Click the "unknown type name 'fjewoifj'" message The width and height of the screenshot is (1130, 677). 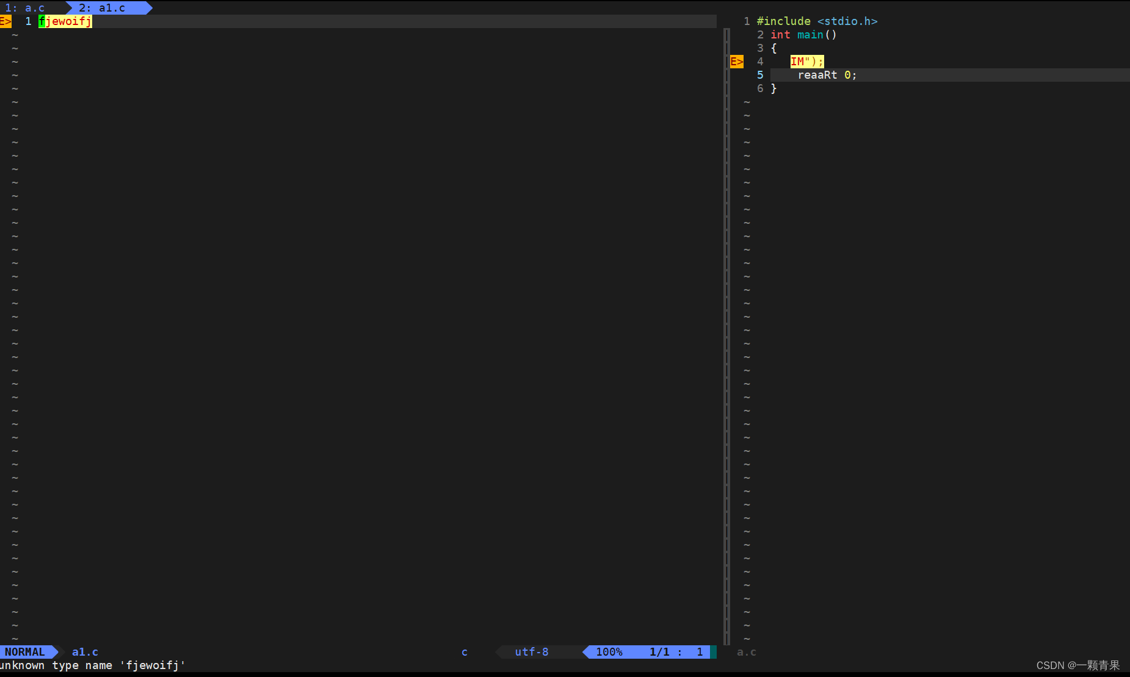(x=92, y=665)
